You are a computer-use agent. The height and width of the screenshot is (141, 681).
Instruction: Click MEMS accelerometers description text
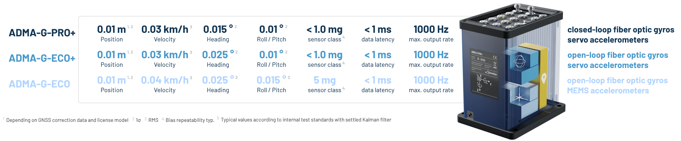click(608, 91)
